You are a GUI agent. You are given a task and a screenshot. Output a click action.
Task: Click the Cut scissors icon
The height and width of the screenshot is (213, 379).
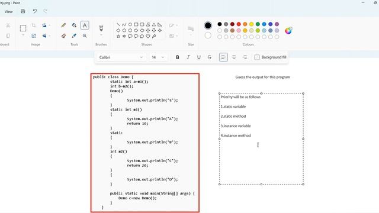click(x=8, y=25)
